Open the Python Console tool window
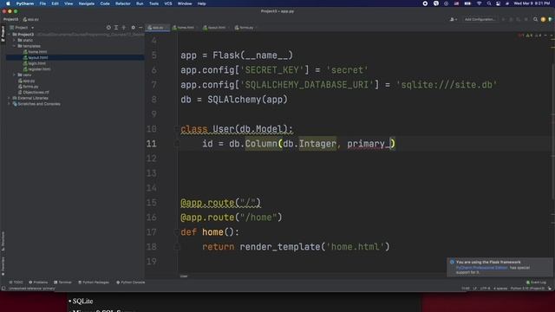This screenshot has width=555, height=312. (131, 283)
